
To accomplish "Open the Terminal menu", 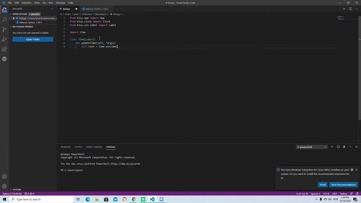I will click(x=60, y=3).
